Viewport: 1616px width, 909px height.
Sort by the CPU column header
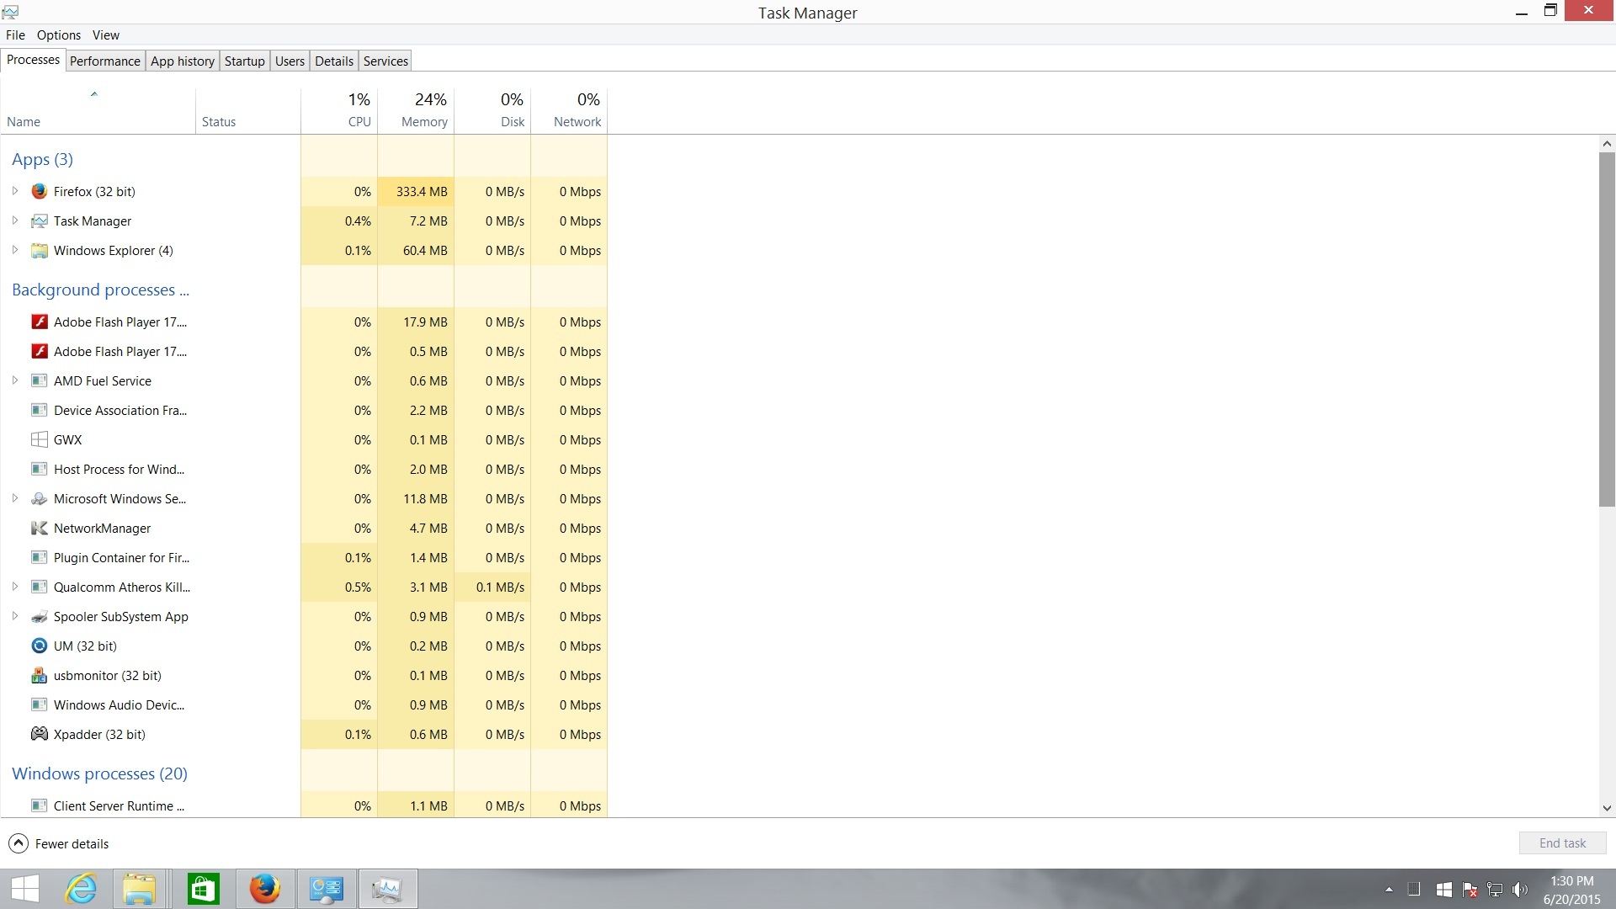(339, 110)
